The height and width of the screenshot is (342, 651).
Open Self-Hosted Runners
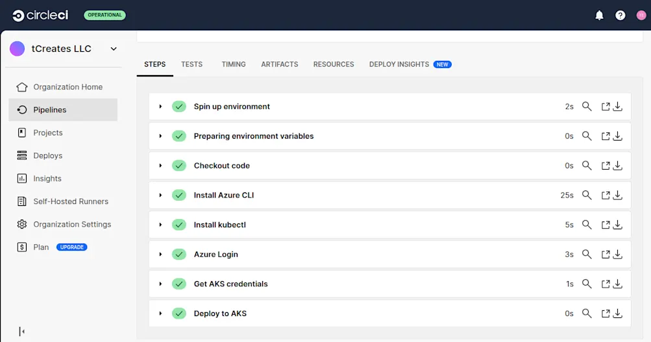click(x=63, y=201)
